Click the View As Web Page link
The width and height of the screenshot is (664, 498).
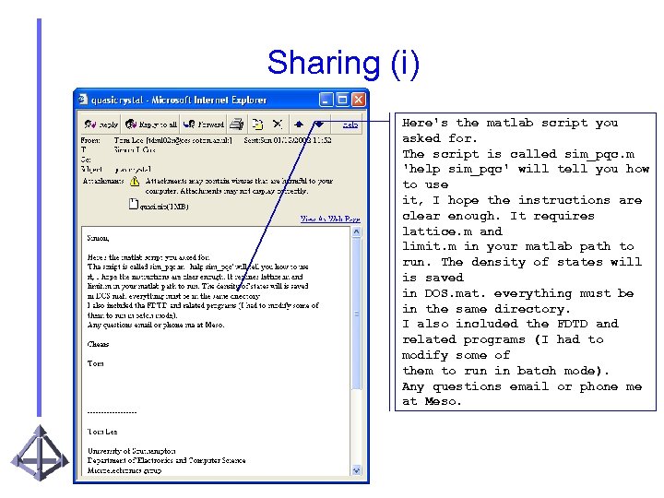(x=330, y=219)
